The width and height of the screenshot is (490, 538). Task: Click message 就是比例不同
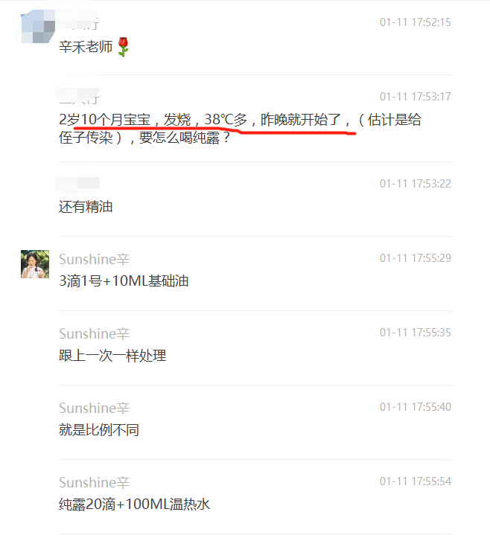tap(99, 430)
